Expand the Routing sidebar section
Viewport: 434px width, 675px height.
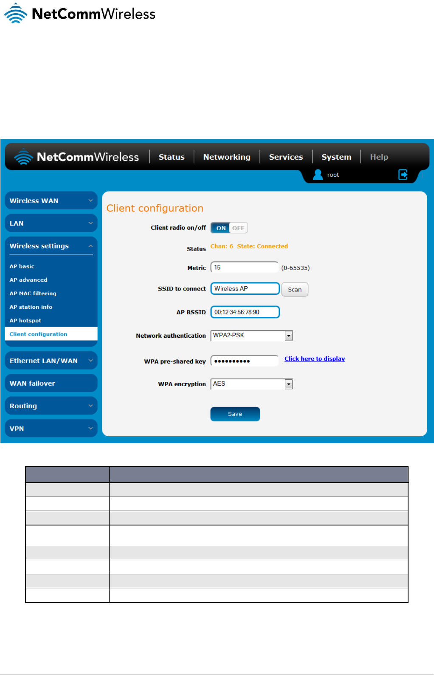point(51,406)
